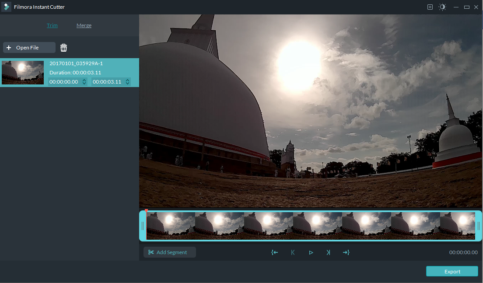Click the trash icon to delete the clip
Viewport: 483px width, 283px height.
[x=63, y=47]
